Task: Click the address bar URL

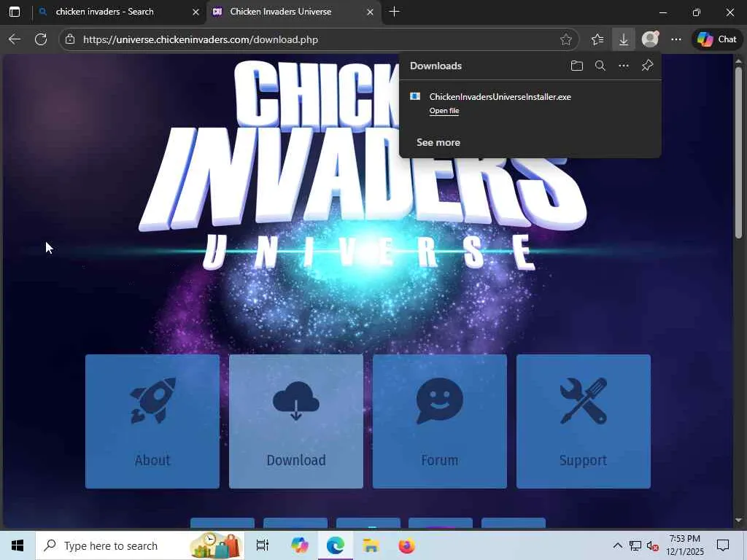Action: (201, 39)
